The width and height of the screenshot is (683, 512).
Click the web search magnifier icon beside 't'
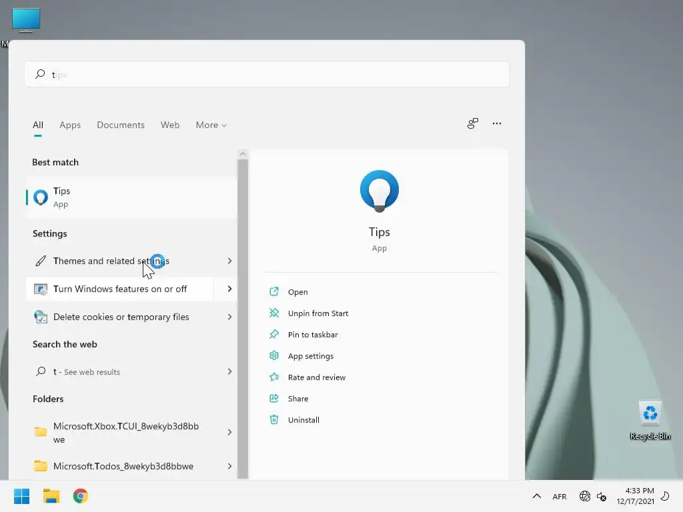coord(41,371)
